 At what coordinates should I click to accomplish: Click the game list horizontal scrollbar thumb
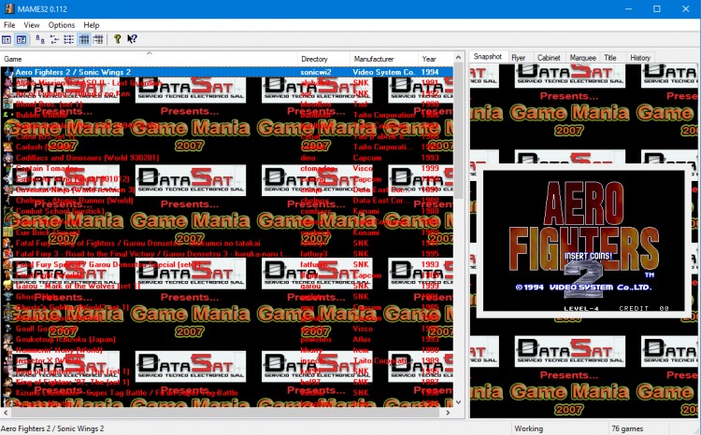tap(223, 413)
